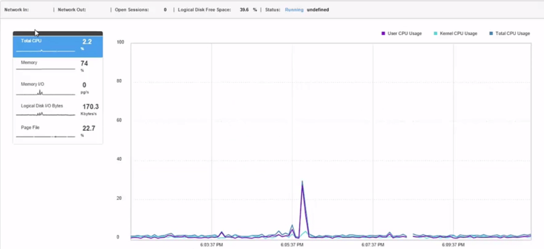This screenshot has width=544, height=249.
Task: Click the 6:09:37 PM time axis label
Action: [453, 245]
